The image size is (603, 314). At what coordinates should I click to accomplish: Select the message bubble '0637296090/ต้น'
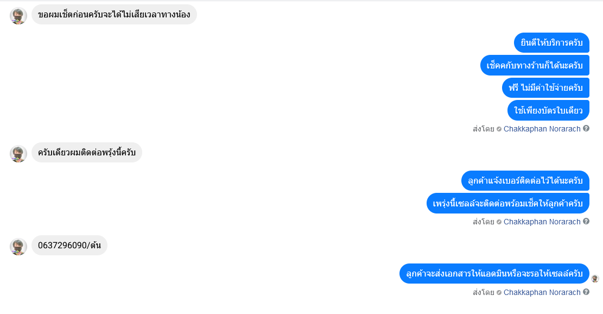69,245
